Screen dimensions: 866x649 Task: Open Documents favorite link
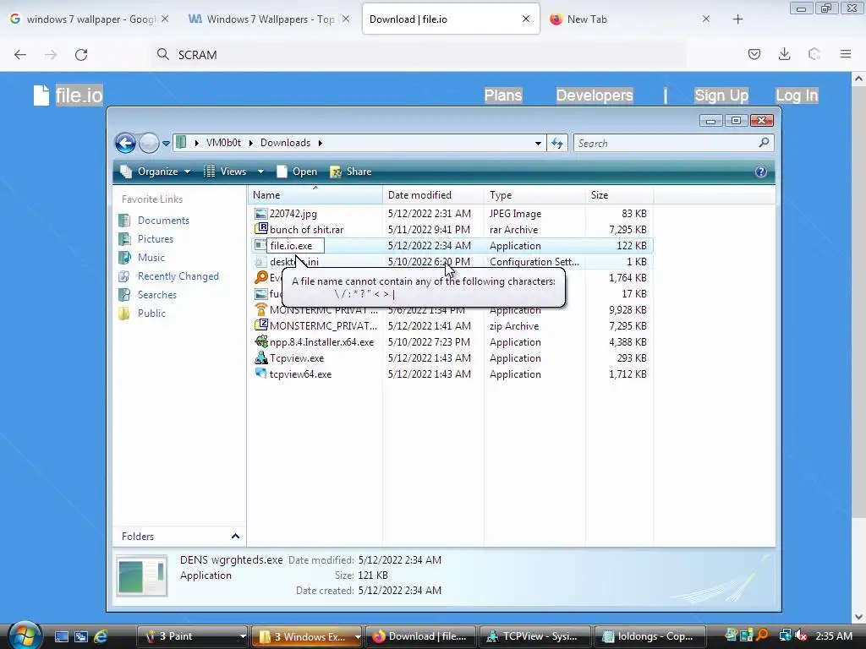point(163,221)
